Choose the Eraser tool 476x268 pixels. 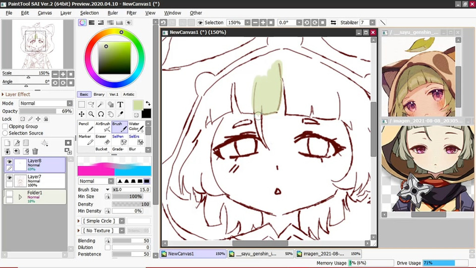pos(103,139)
